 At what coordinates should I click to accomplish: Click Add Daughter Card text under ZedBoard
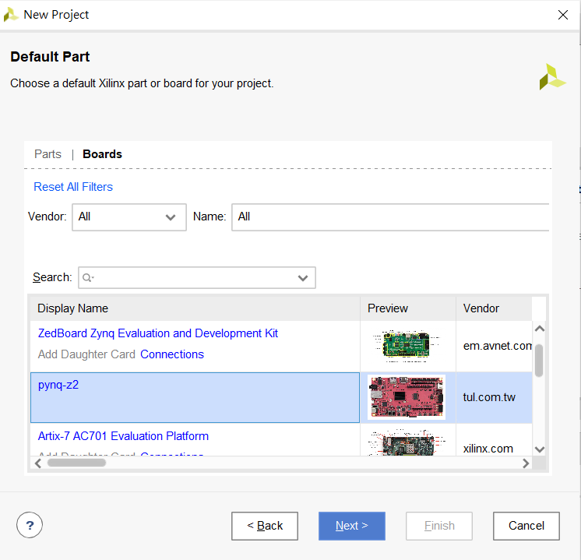86,354
